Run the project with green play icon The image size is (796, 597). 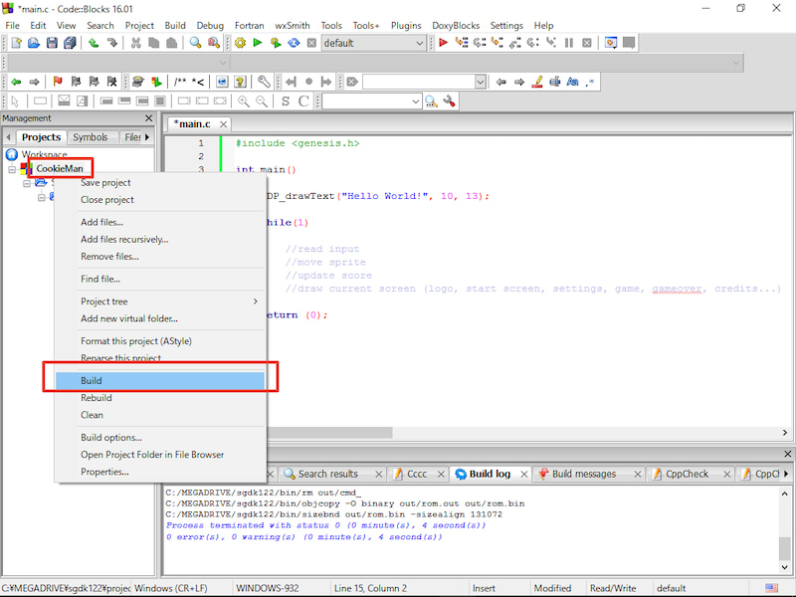coord(258,43)
